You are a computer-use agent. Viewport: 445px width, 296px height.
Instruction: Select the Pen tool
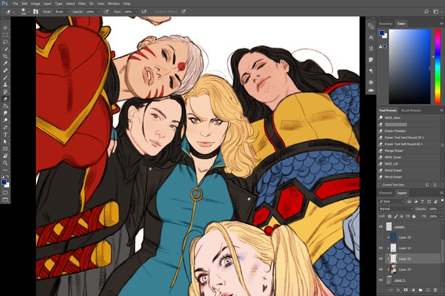tap(5, 127)
